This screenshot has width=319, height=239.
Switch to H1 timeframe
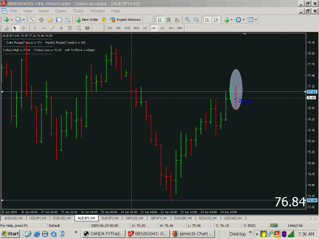point(145,28)
